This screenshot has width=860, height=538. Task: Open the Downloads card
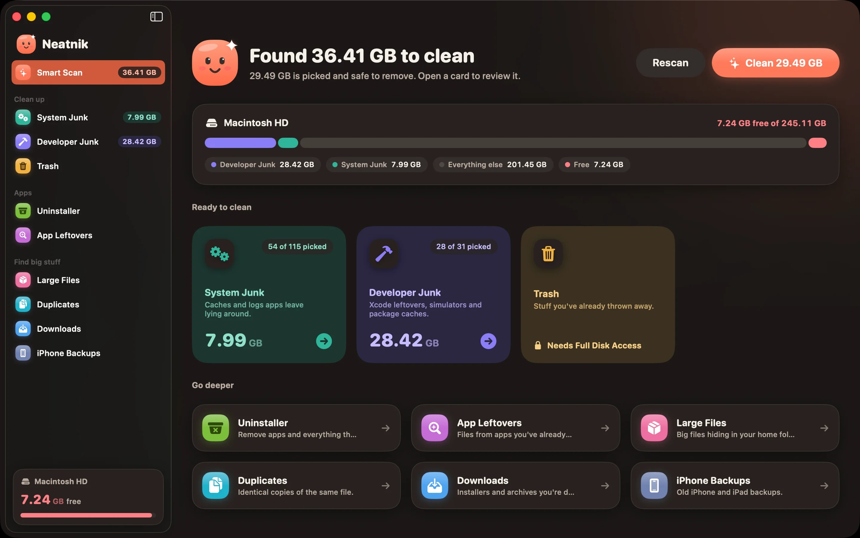[x=515, y=485]
